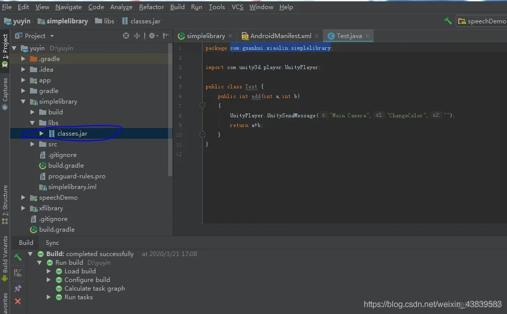Close the Test.java tab
This screenshot has width=507, height=314.
[367, 36]
